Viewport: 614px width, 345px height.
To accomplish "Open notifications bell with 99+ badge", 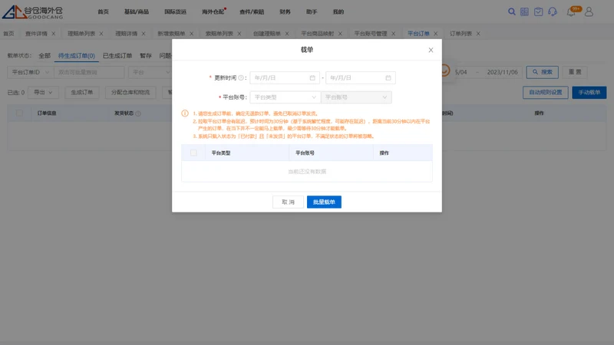I will (571, 12).
